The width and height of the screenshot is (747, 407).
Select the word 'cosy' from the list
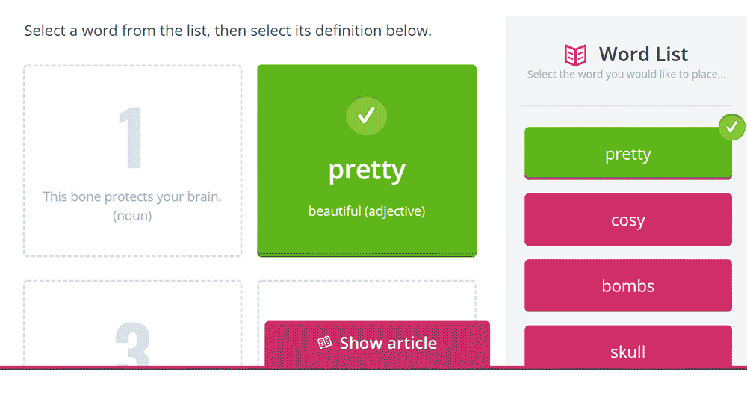(x=627, y=220)
